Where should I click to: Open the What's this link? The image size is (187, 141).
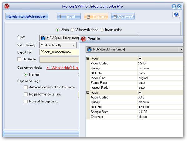(63, 68)
